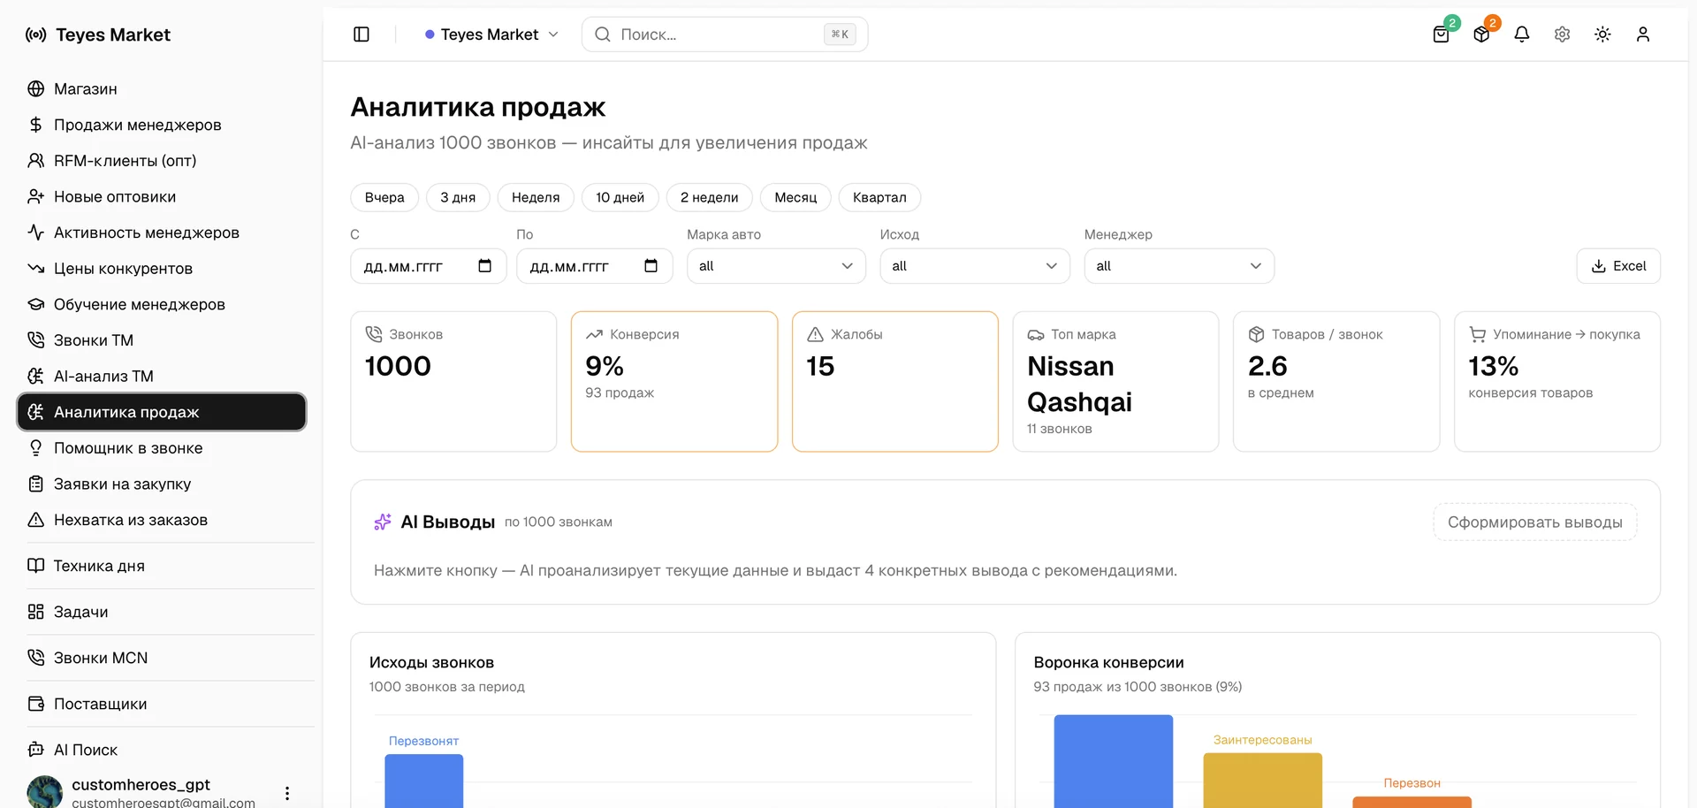The height and width of the screenshot is (808, 1697).
Task: Open Помощник в звонке
Action: [165, 448]
